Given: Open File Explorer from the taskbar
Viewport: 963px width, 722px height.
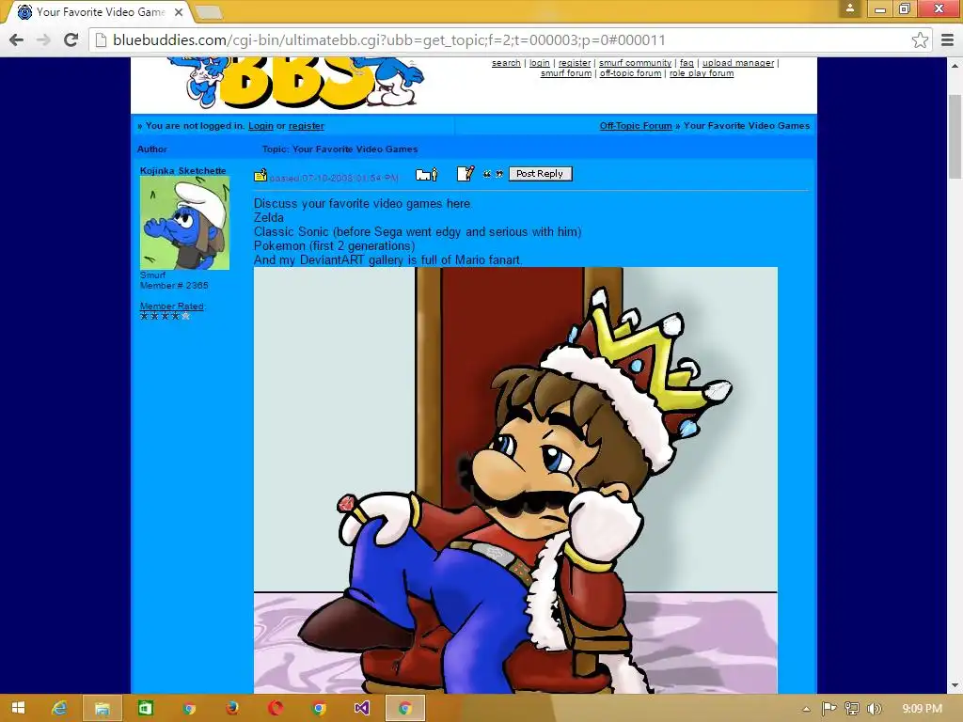Looking at the screenshot, I should coord(102,709).
